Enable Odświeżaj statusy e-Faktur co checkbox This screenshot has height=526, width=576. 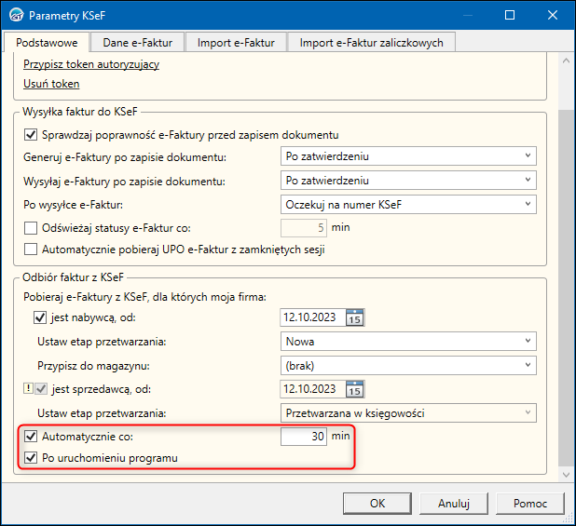[x=31, y=228]
